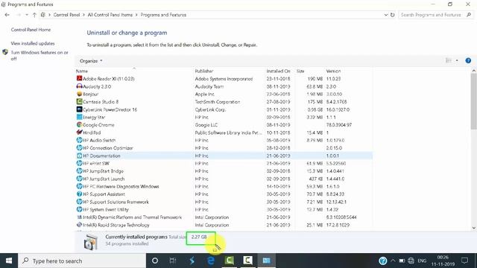Viewport: 477px width, 268px height.
Task: Go back with the back arrow
Action: pyautogui.click(x=7, y=15)
